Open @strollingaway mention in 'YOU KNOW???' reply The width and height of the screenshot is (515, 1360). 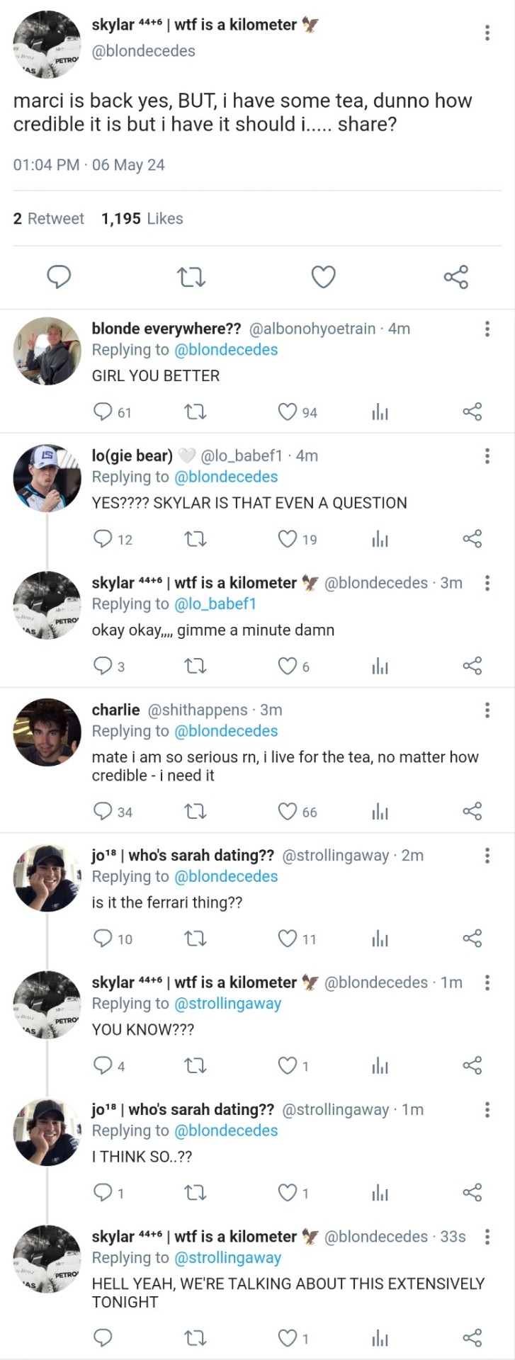[x=227, y=1004]
